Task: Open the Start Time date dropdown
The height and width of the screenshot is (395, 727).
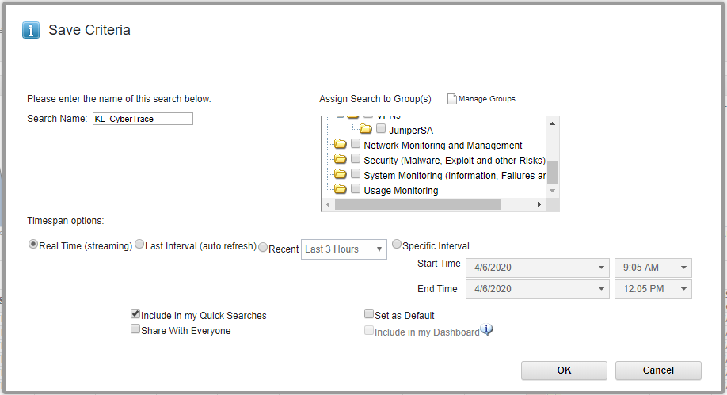Action: [x=538, y=268]
